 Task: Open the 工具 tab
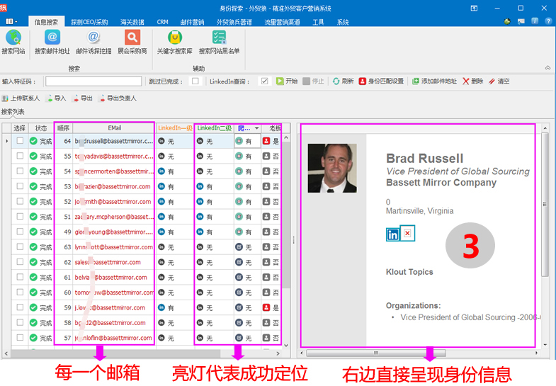pyautogui.click(x=318, y=22)
